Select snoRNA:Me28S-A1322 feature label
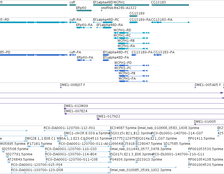Image resolution: width=224 pixels, height=174 pixels. (x=119, y=8)
